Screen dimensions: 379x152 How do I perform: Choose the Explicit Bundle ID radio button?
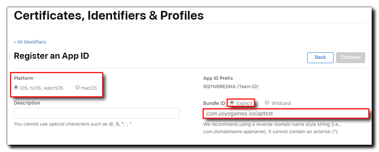pyautogui.click(x=232, y=103)
